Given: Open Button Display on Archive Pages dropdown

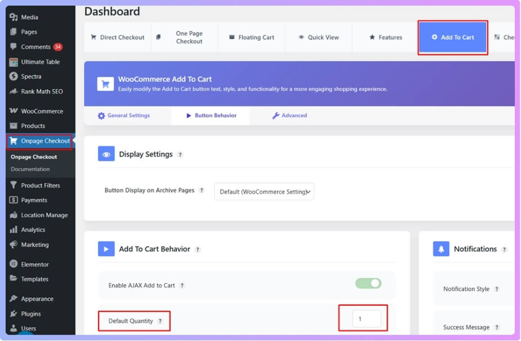Looking at the screenshot, I should 264,192.
